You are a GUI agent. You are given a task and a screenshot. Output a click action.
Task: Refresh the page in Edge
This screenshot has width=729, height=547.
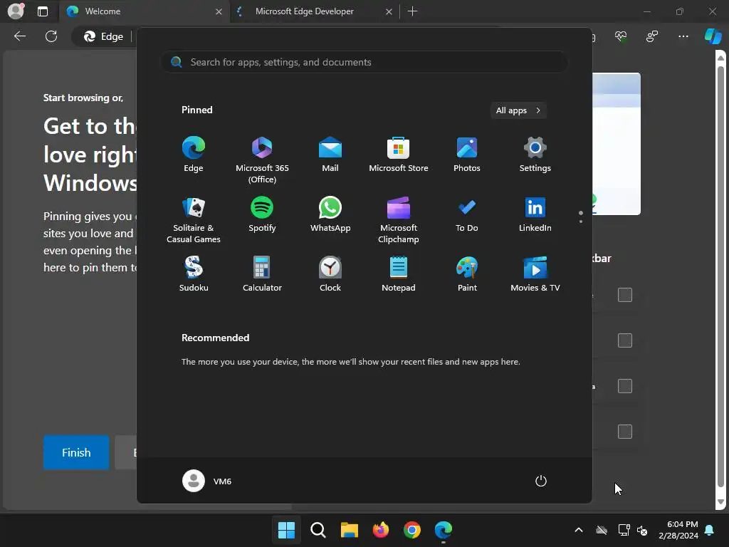tap(51, 36)
